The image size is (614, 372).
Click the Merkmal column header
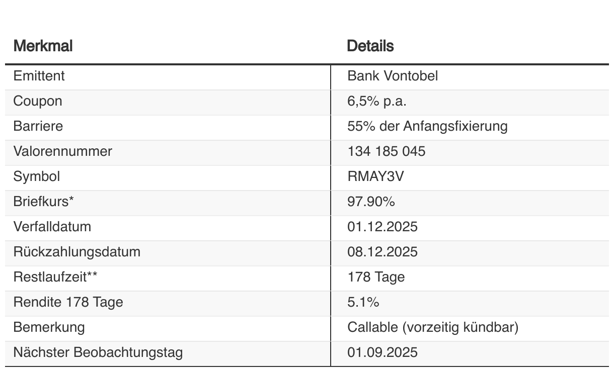coord(43,46)
